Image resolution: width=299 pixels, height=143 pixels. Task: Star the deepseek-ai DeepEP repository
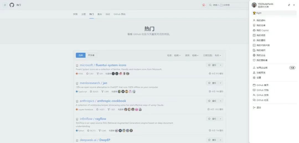click(x=212, y=140)
